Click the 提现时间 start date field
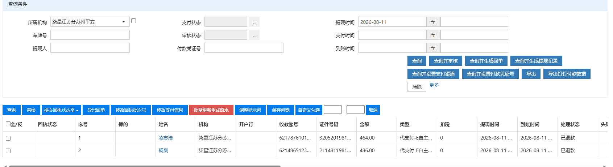 [392, 22]
